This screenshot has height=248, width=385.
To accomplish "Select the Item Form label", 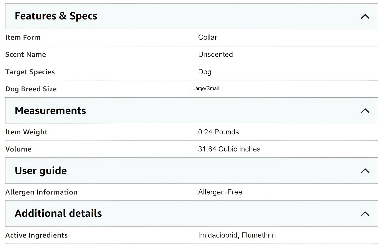I will pyautogui.click(x=23, y=37).
